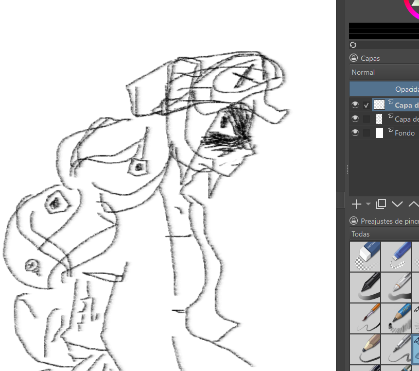The width and height of the screenshot is (419, 371).
Task: Select the middle Capa de layer row
Action: point(384,119)
